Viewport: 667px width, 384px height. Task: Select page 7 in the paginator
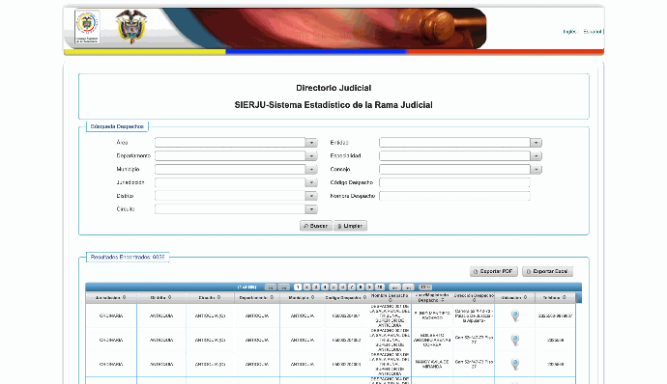[x=351, y=288]
